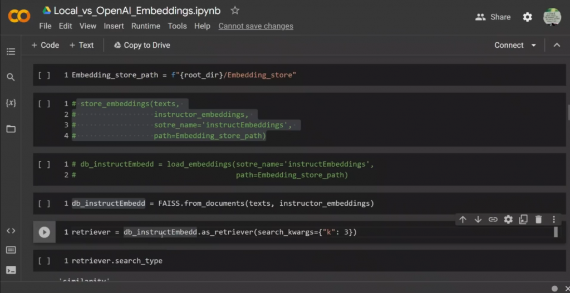Copy link to the selected cell
Viewport: 570px width, 293px height.
(493, 220)
